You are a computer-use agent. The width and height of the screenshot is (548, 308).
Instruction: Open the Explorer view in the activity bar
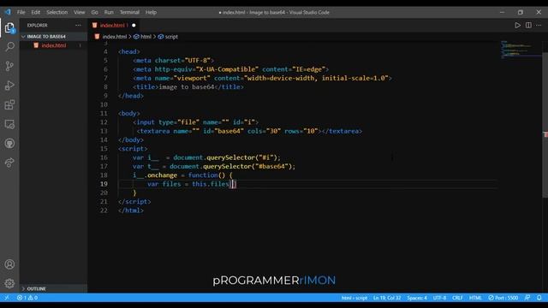click(9, 27)
